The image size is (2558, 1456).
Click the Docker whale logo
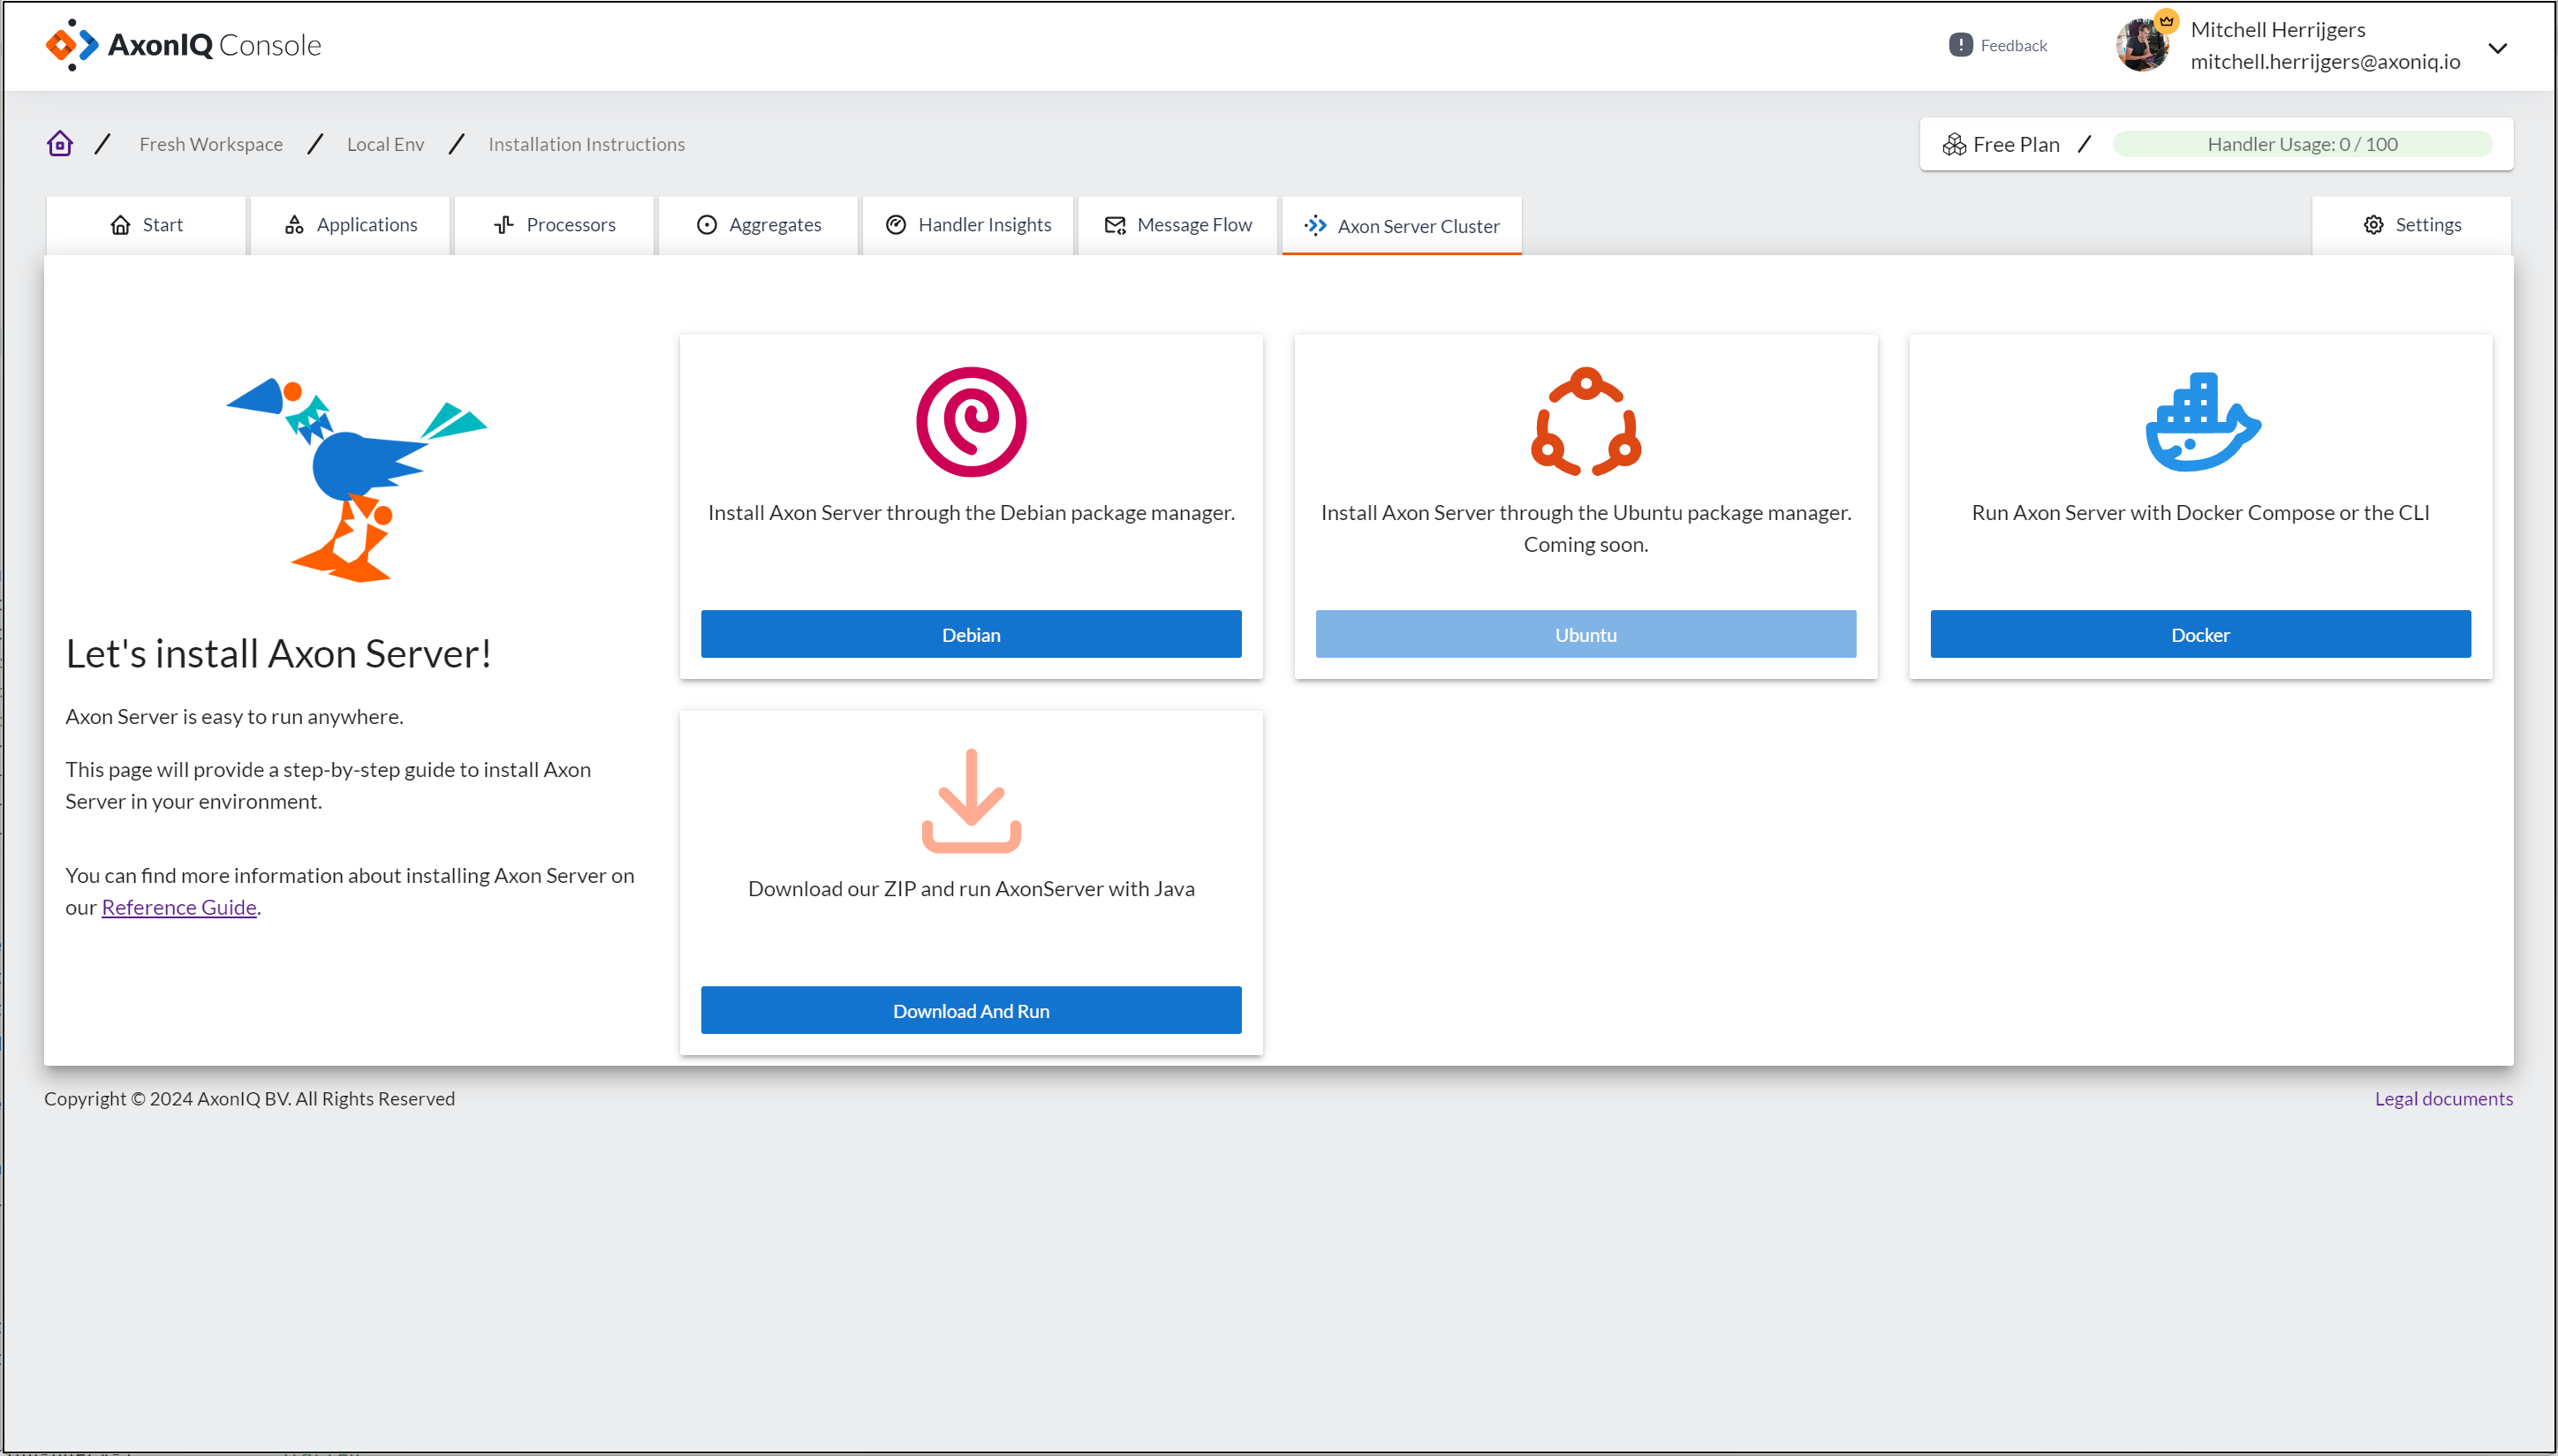click(2202, 422)
